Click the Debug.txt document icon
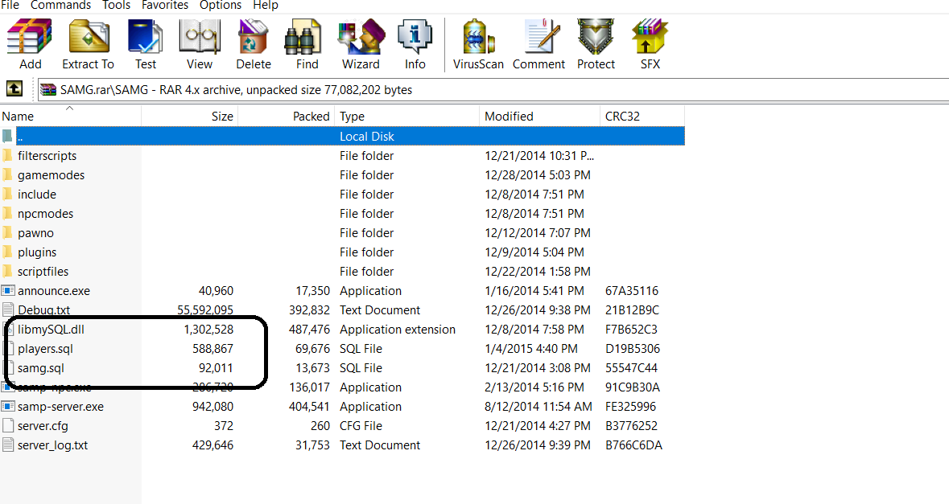 tap(8, 310)
